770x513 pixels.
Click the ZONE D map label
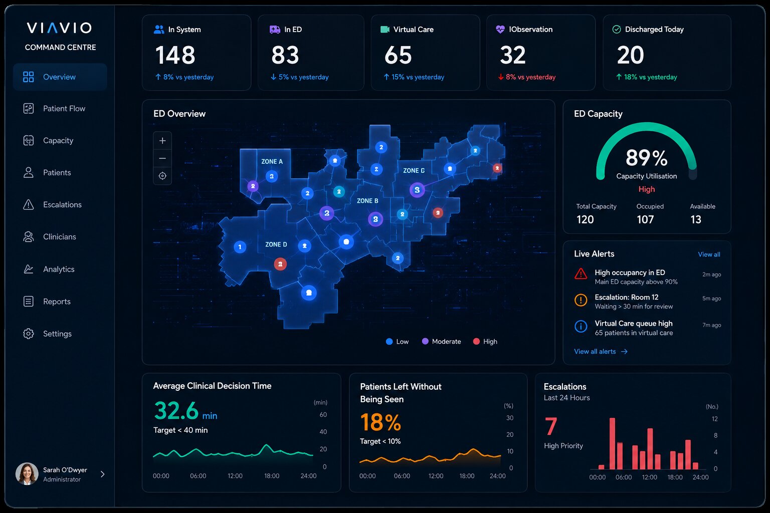276,244
